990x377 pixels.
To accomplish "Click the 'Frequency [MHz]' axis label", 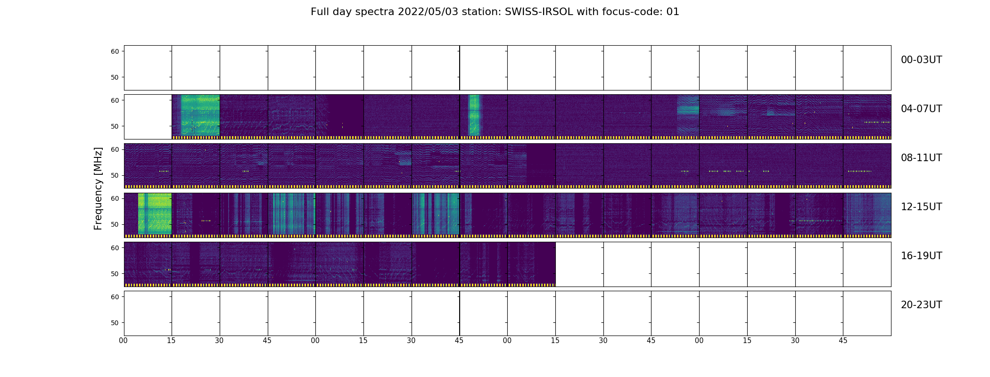I will click(x=98, y=188).
